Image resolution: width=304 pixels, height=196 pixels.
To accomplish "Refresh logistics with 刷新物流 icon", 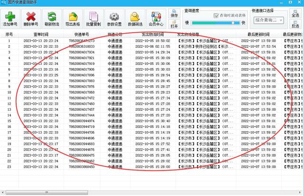I will (52, 19).
